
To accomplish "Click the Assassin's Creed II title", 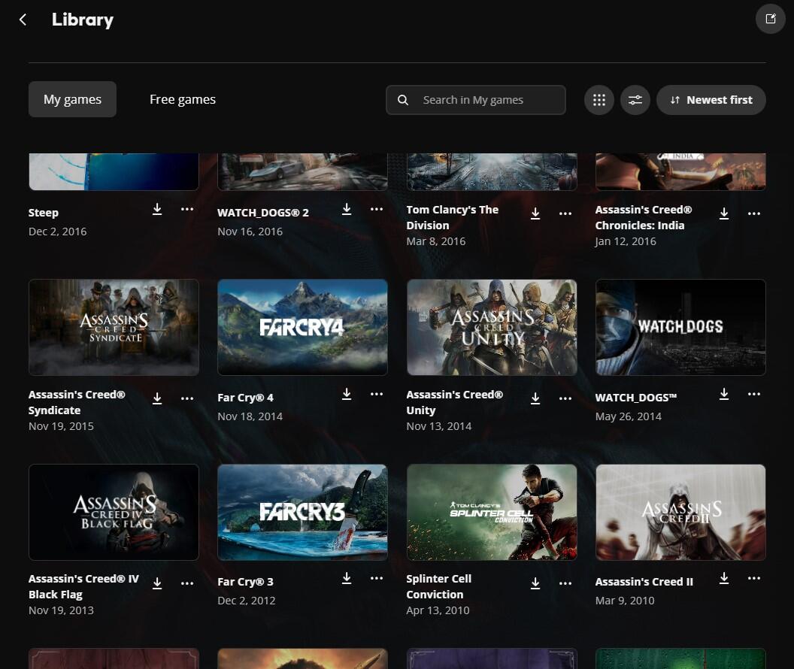I will [x=644, y=582].
